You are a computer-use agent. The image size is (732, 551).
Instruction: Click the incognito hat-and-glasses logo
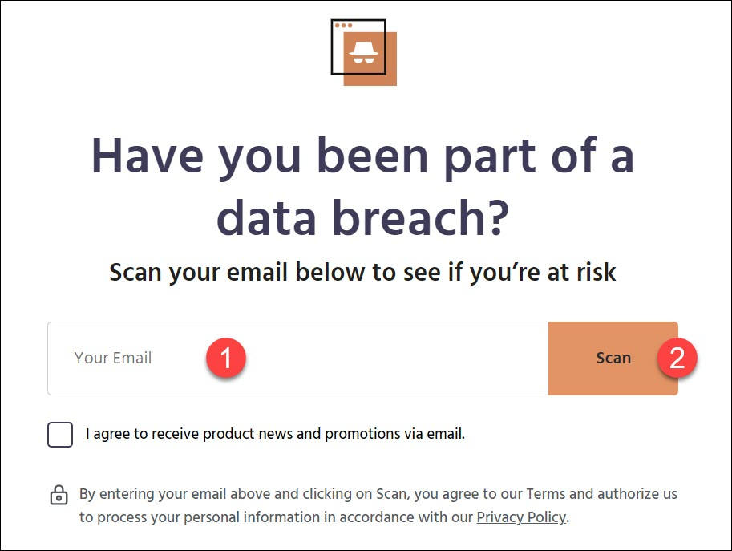point(364,52)
